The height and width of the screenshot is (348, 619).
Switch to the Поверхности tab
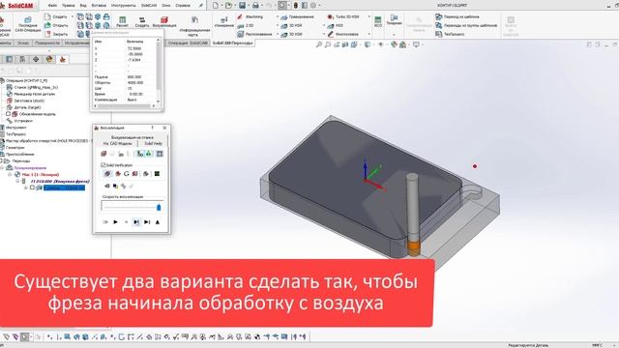point(47,43)
